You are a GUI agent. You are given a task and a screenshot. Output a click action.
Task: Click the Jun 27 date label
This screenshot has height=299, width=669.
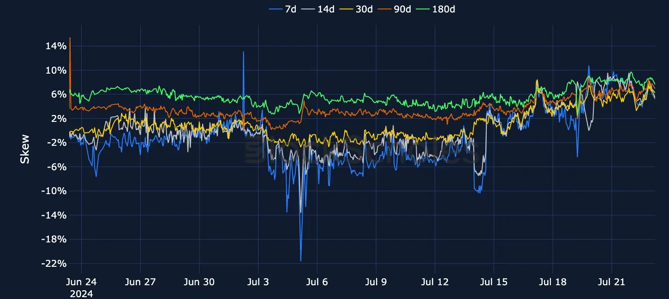[x=140, y=282]
